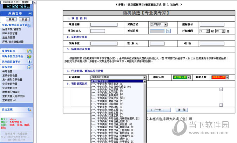Select 专用设备_电梯及起重机 [0] option

[117, 119]
